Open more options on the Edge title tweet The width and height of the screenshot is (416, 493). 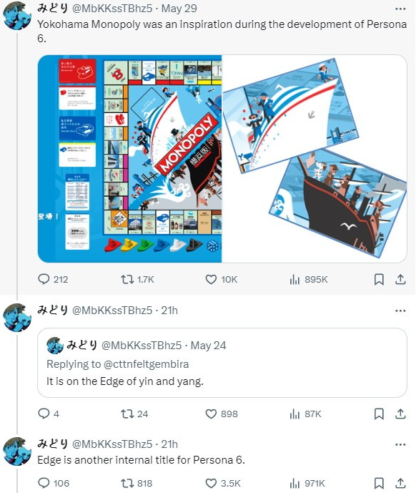tap(400, 444)
